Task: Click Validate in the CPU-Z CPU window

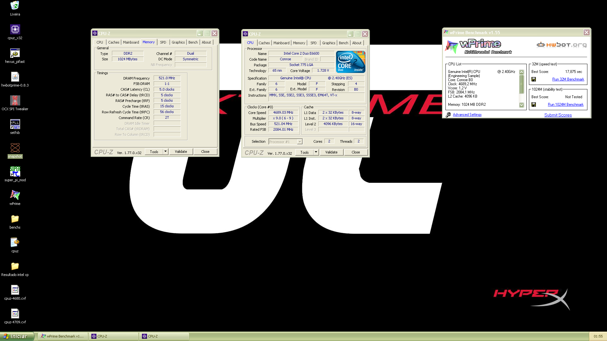Action: tap(331, 152)
